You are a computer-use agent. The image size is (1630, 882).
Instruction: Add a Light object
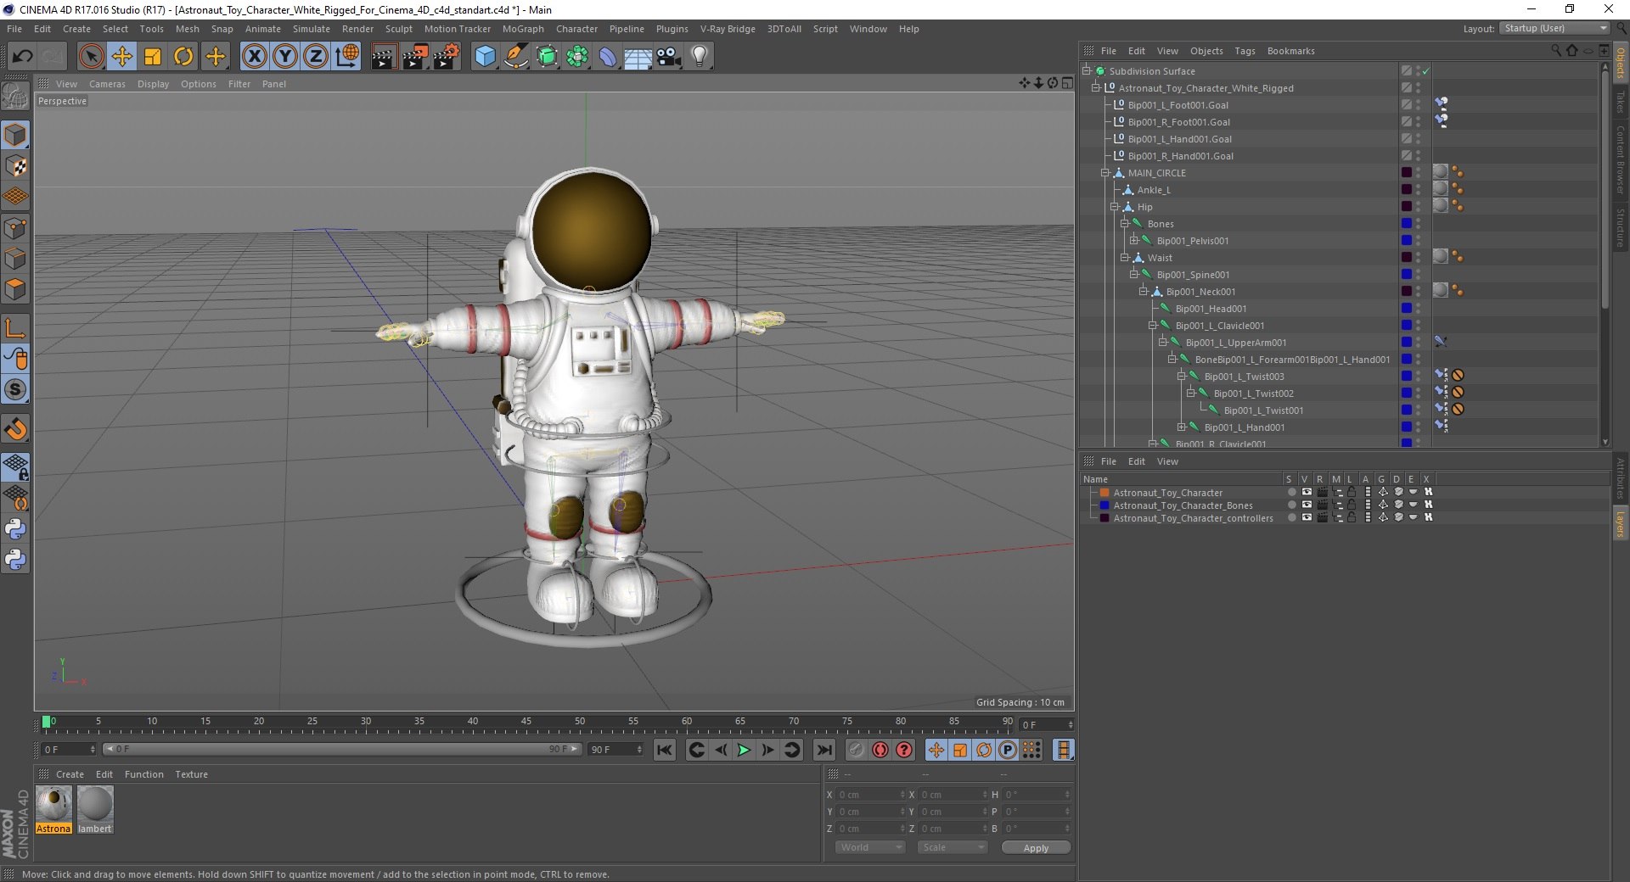coord(700,57)
